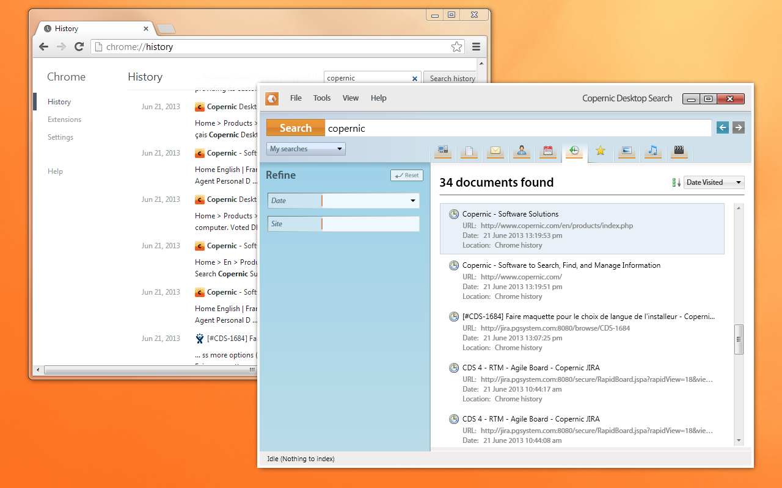Viewport: 782px width, 488px height.
Task: Go to next search with forward arrow
Action: click(739, 127)
